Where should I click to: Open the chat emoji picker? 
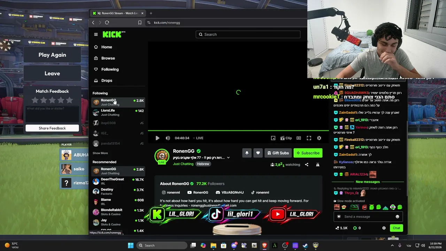(x=398, y=217)
